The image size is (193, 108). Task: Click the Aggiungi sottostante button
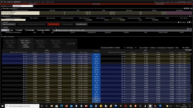pyautogui.click(x=9, y=24)
